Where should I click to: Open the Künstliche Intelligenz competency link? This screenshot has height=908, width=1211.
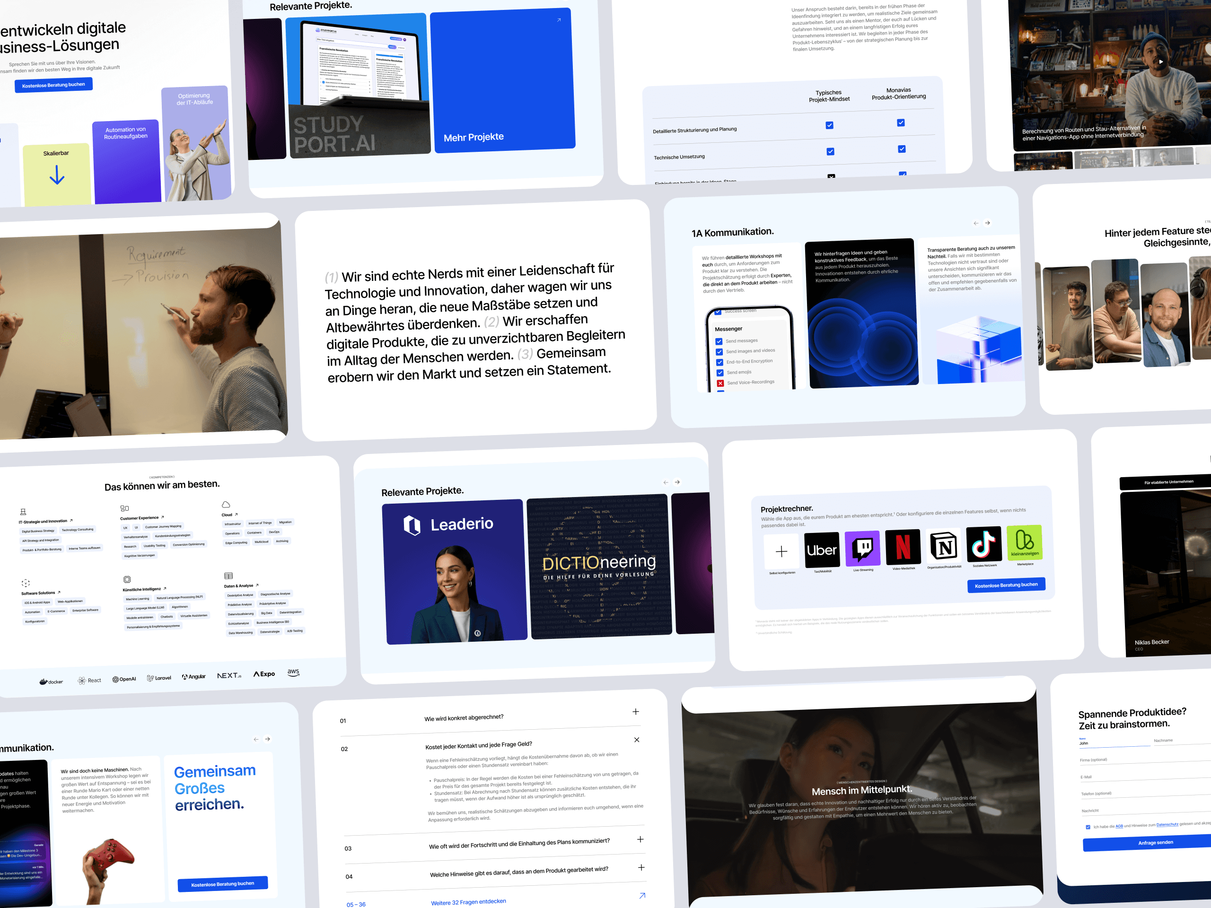click(145, 589)
